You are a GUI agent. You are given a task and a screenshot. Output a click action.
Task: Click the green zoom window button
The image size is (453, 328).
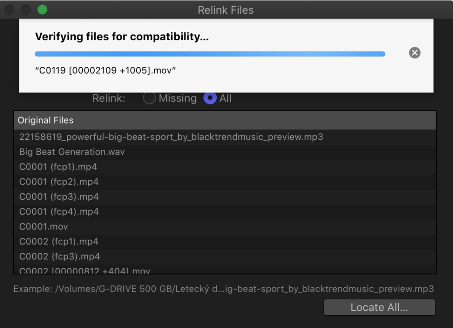pyautogui.click(x=42, y=10)
